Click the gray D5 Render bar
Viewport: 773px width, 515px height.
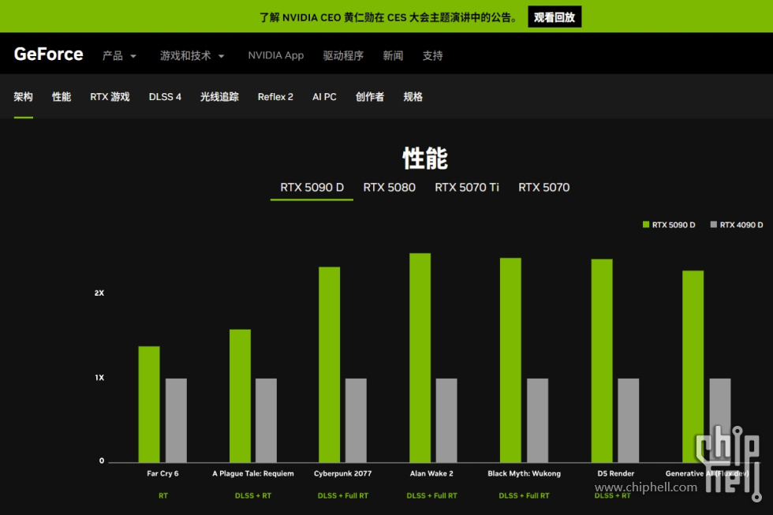click(629, 420)
